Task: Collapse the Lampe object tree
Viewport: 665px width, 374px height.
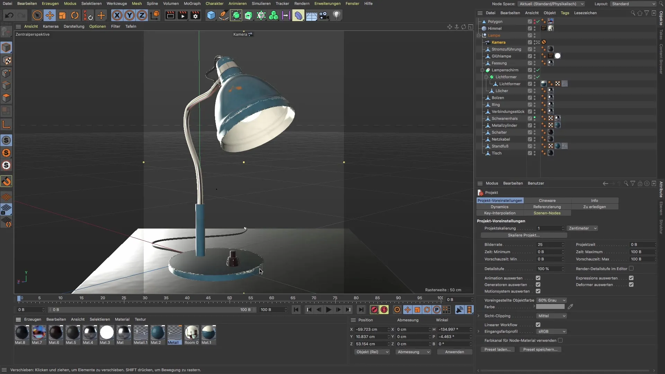Action: point(479,35)
